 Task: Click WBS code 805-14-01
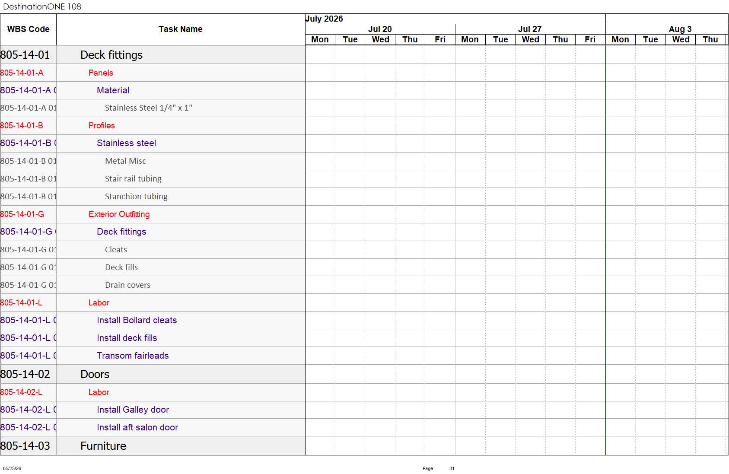pyautogui.click(x=25, y=55)
